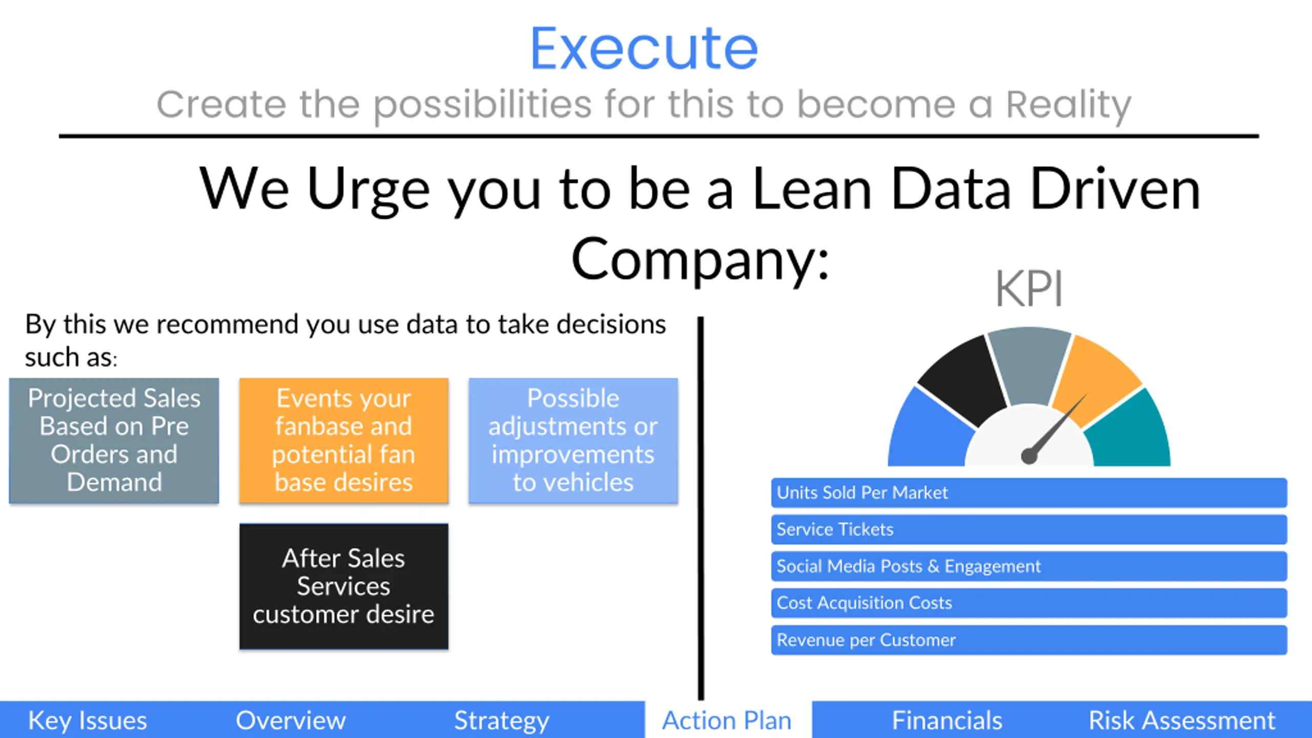Click the Units Sold Per Market bar
This screenshot has width=1312, height=738.
point(1029,493)
